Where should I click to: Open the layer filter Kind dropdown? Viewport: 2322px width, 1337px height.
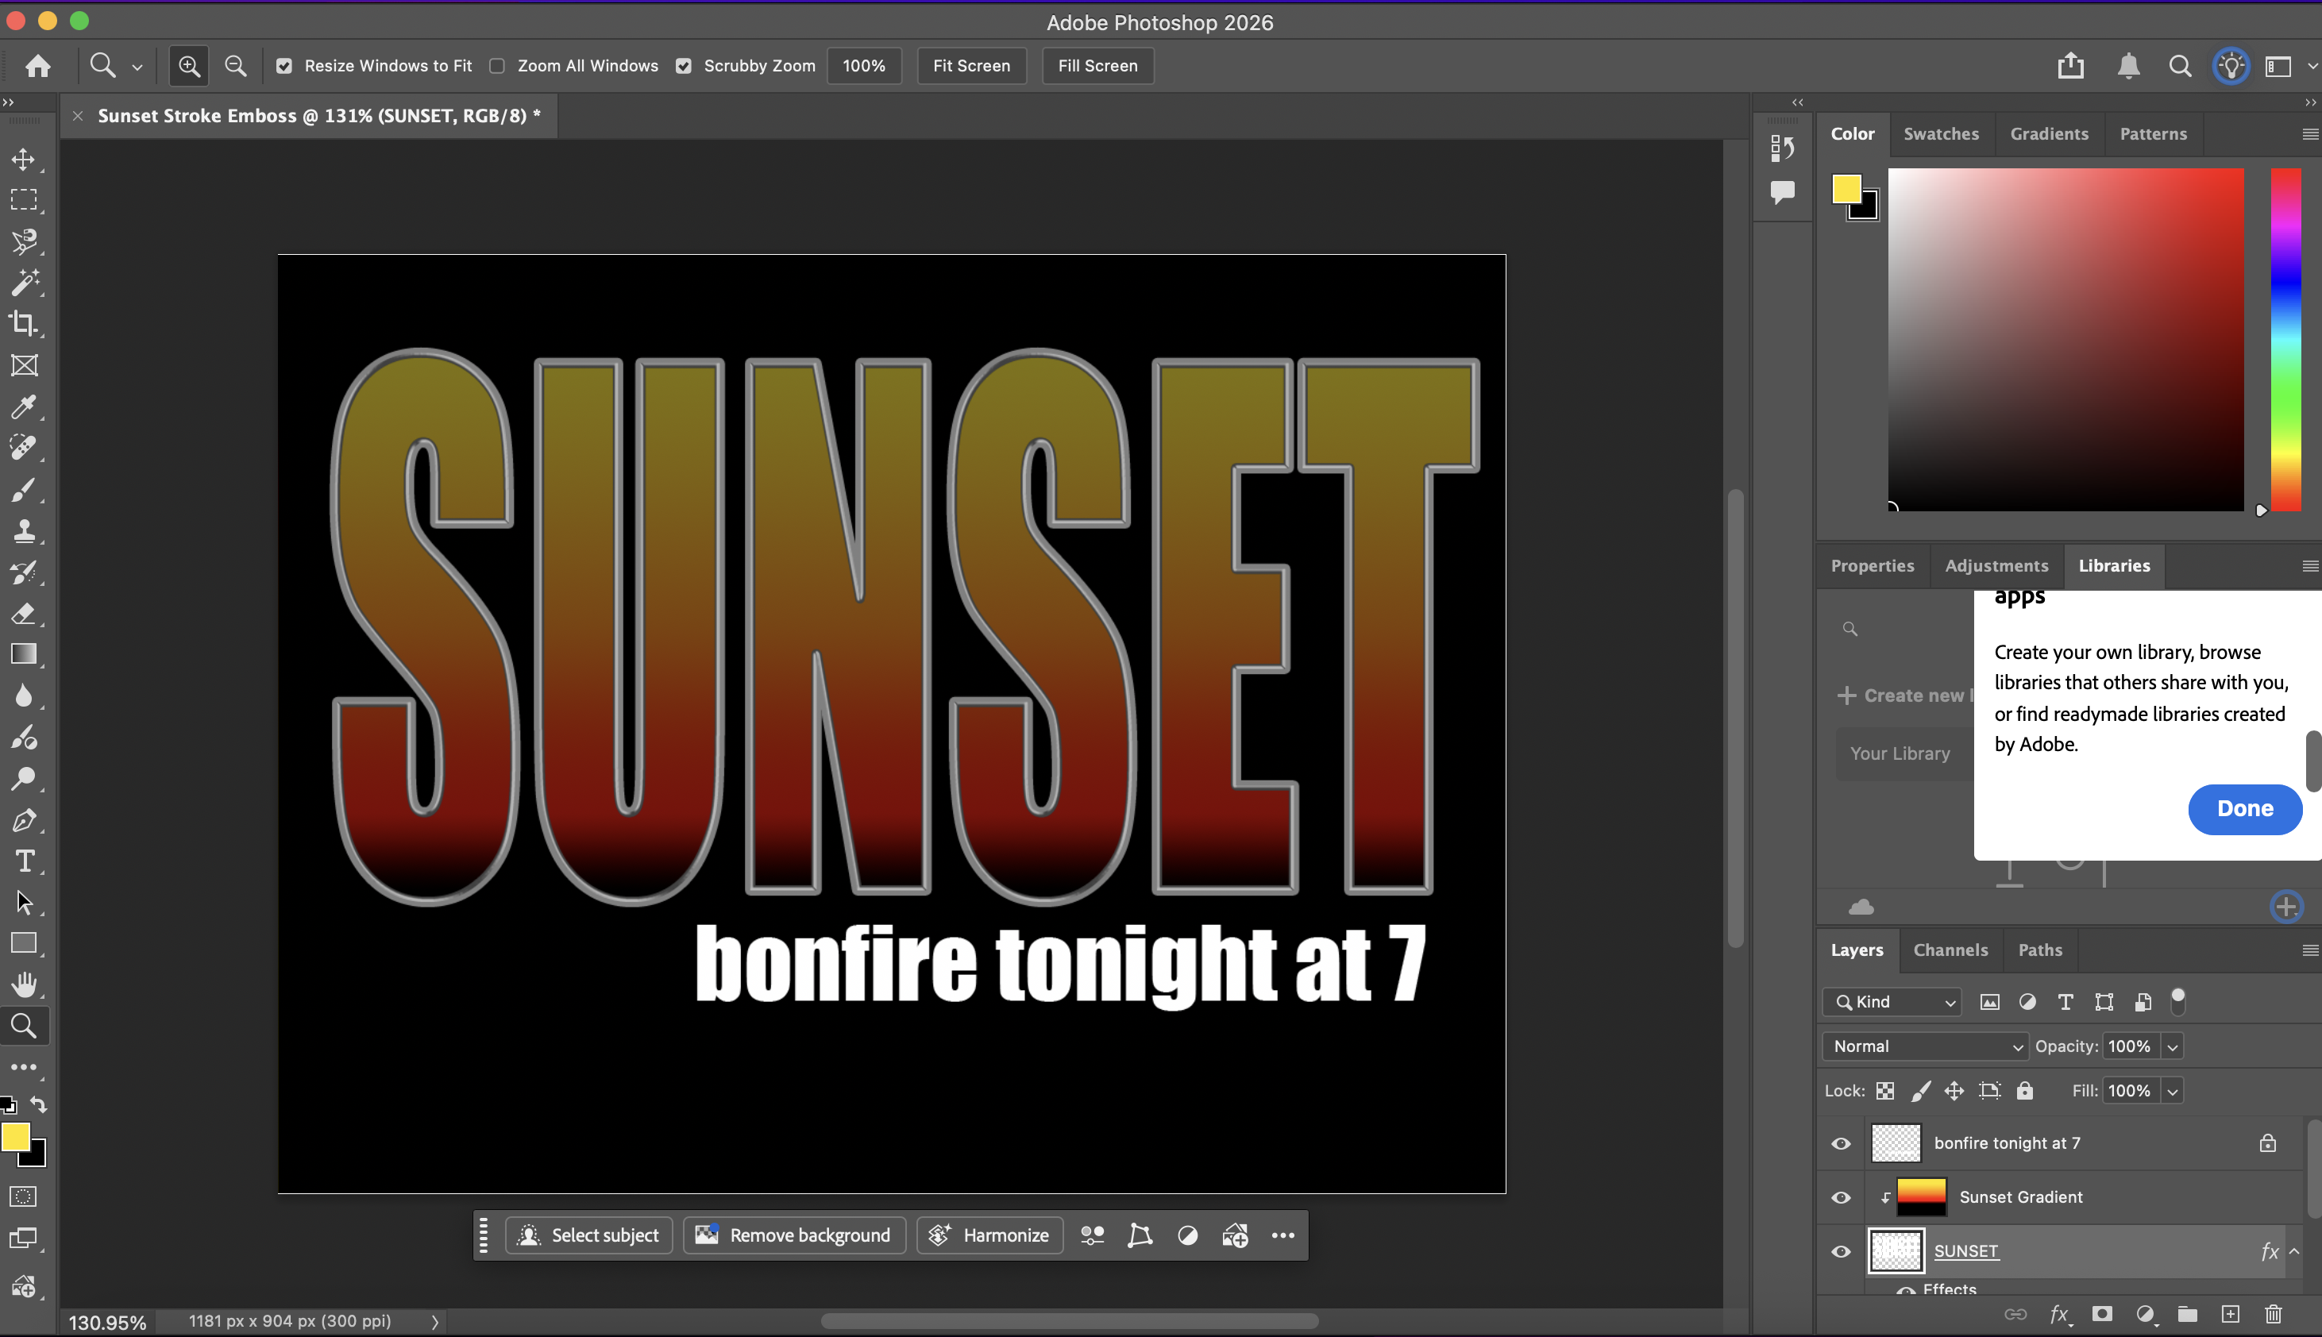click(1892, 1002)
